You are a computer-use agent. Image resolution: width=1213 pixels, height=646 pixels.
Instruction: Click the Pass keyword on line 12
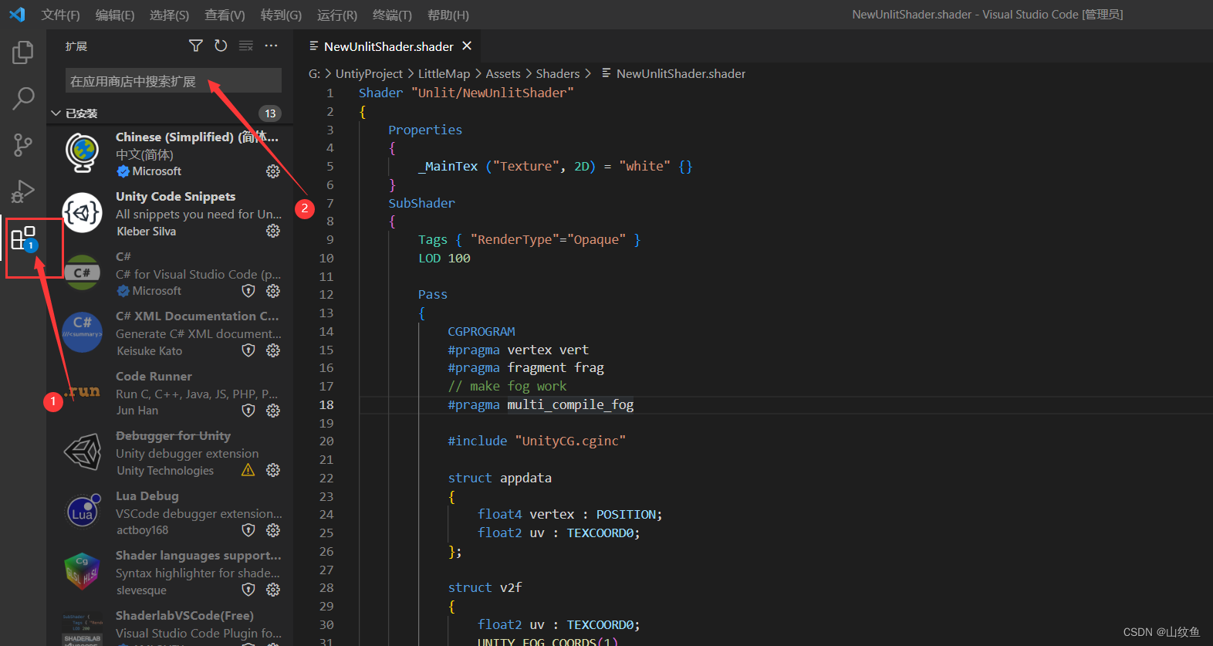[433, 294]
